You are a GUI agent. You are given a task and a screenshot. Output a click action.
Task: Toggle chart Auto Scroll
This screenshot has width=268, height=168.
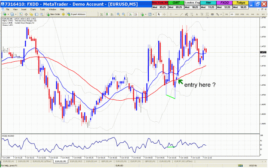[130, 14]
